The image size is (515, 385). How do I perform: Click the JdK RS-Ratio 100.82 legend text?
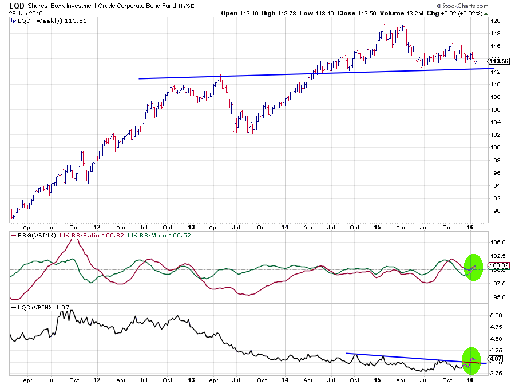click(90, 235)
